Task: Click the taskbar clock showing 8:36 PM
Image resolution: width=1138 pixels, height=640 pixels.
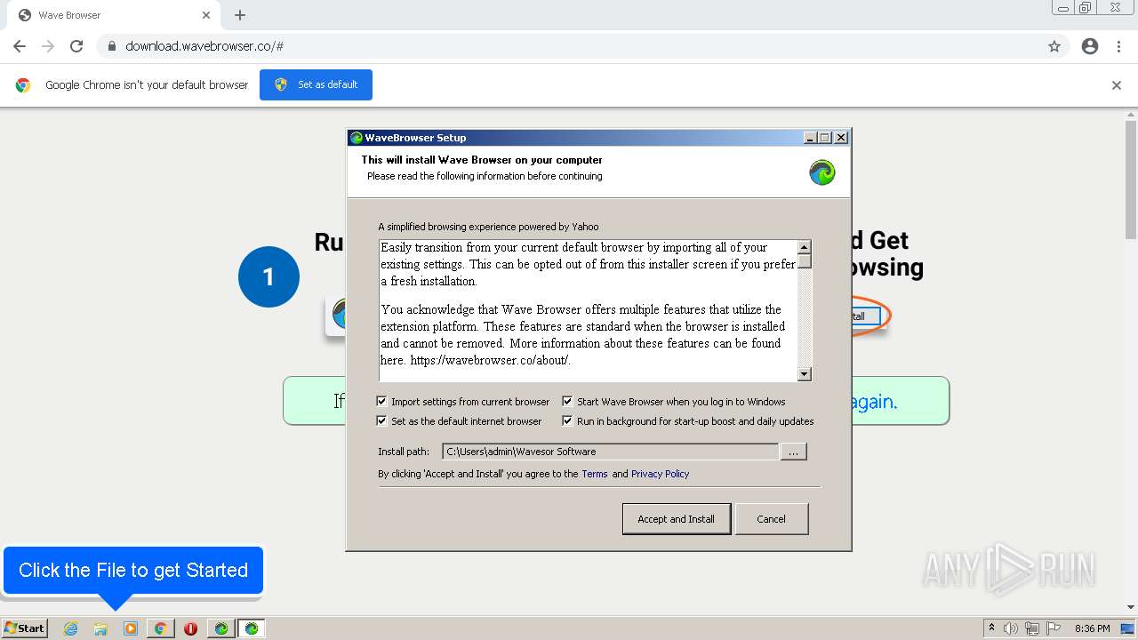Action: (1092, 628)
